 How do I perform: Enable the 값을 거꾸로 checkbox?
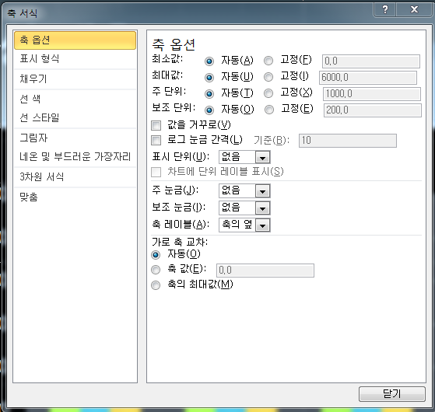tap(156, 125)
